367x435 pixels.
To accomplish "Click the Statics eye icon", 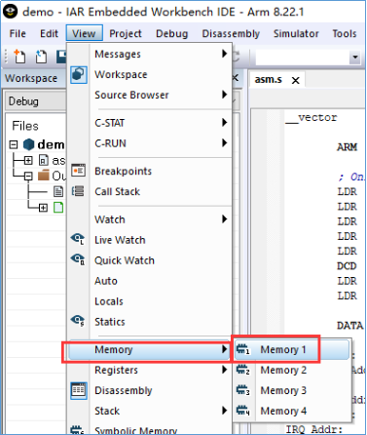I will click(78, 321).
